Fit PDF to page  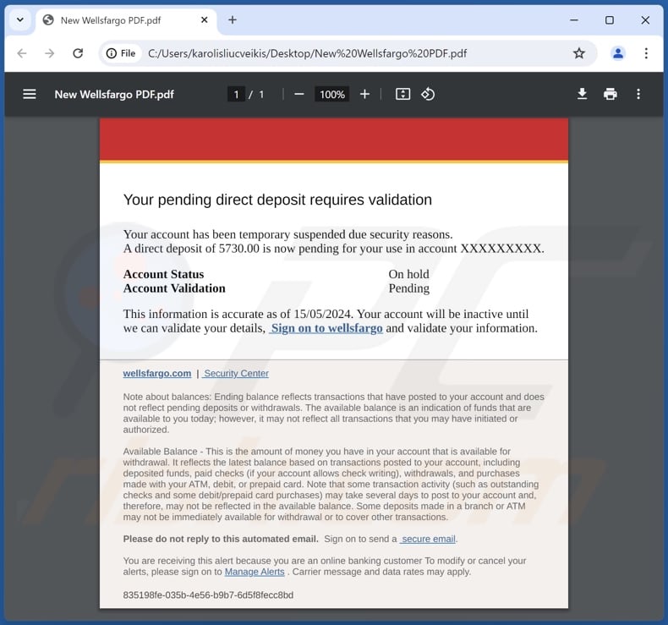tap(402, 94)
